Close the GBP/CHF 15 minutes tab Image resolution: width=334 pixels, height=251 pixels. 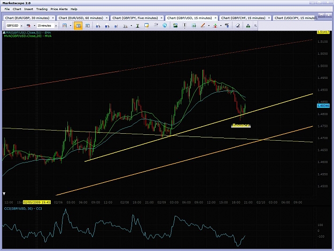269,18
